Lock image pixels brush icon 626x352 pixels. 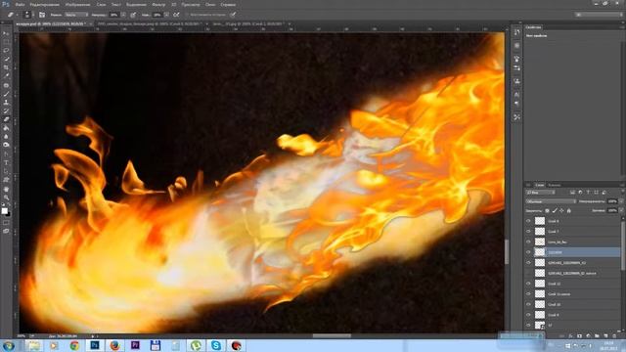click(x=555, y=211)
